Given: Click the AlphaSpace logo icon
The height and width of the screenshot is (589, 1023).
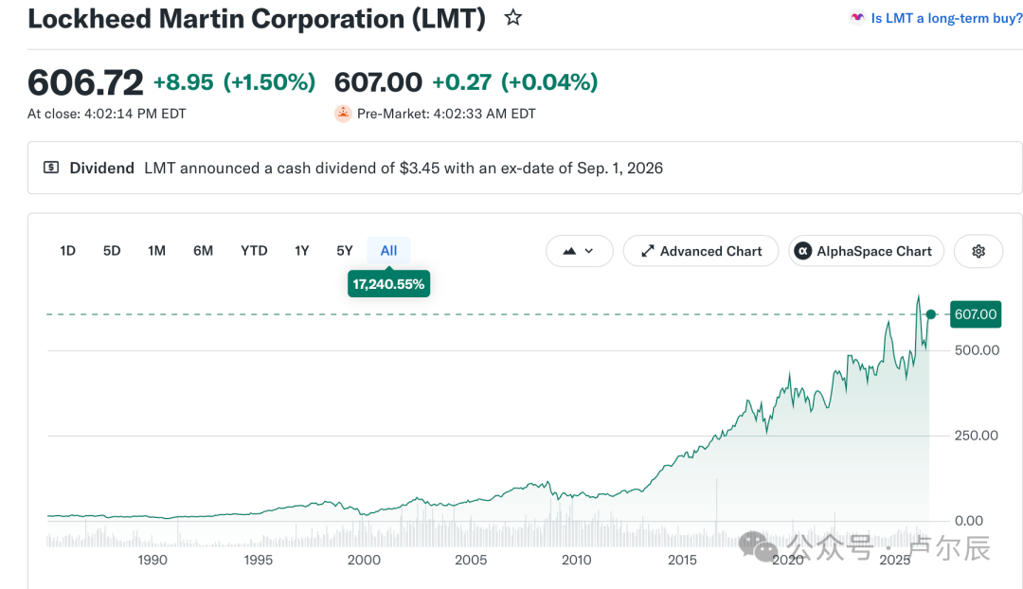Looking at the screenshot, I should (x=802, y=251).
